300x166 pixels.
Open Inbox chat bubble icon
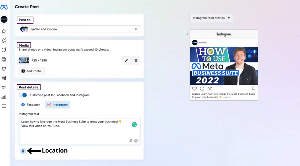(4, 50)
